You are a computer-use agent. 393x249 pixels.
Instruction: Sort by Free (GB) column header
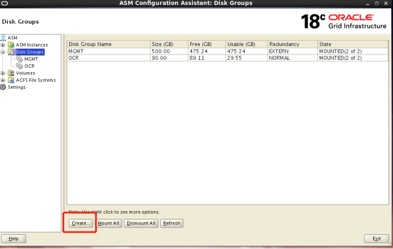[207, 44]
